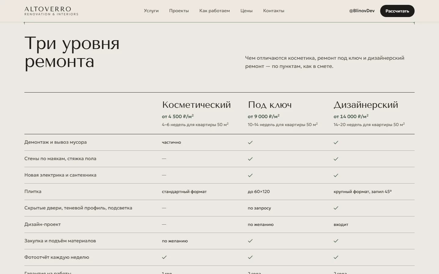The width and height of the screenshot is (439, 274).
Task: Click the крупный формат, запил 45° cell
Action: [x=362, y=192]
